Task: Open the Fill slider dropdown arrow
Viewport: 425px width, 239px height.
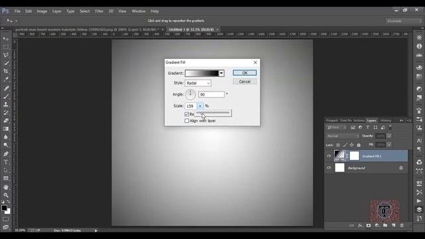Action: click(x=389, y=145)
